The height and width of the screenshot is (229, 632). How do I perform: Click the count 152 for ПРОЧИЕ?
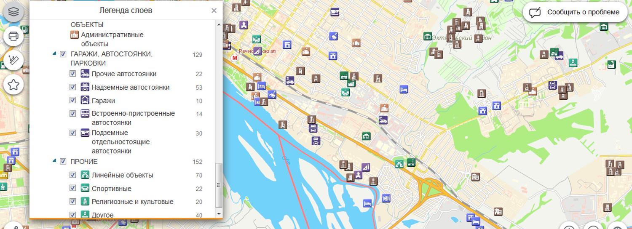pos(197,162)
